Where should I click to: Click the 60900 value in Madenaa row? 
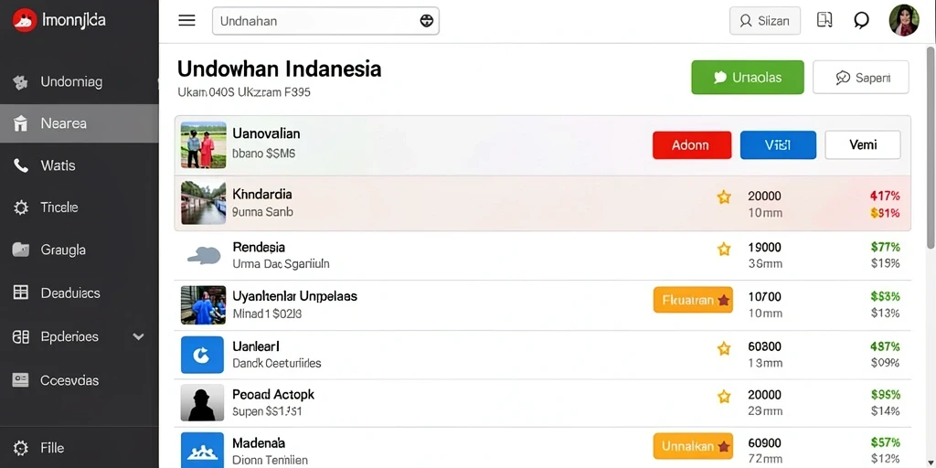point(765,443)
